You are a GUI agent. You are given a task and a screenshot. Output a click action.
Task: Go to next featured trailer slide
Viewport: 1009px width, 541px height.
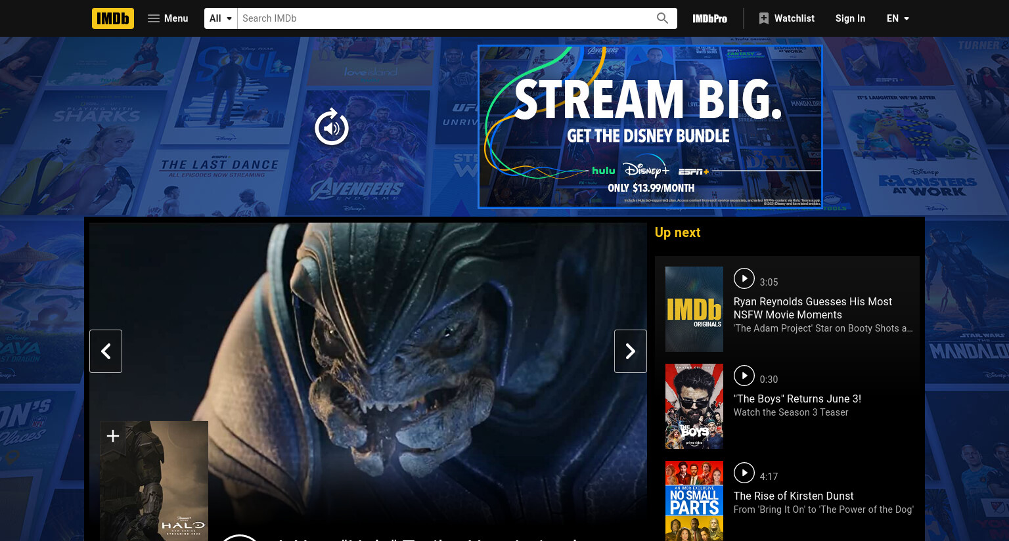point(631,351)
